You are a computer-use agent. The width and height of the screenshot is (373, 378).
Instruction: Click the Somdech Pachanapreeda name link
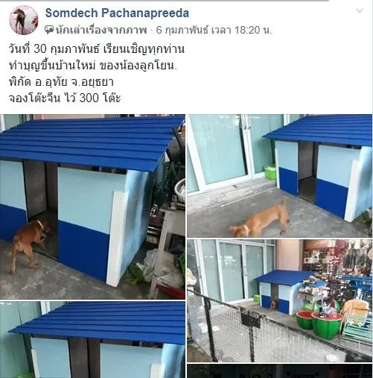[x=117, y=13]
